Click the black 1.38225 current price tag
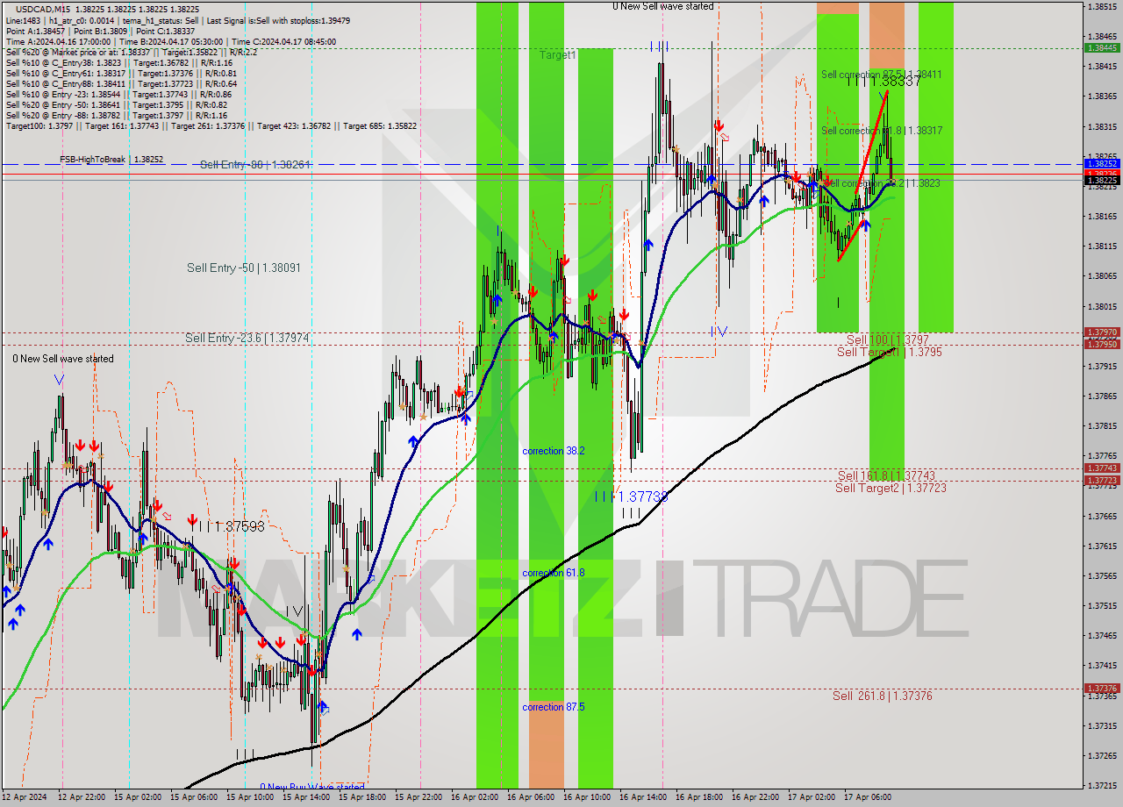This screenshot has height=807, width=1123. (1102, 181)
